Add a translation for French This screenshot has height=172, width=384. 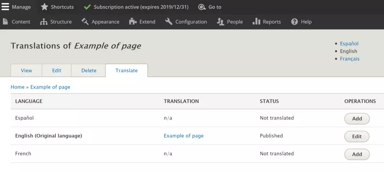point(357,154)
